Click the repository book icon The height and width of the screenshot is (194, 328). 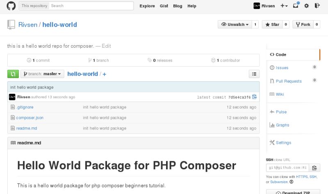coord(11,25)
